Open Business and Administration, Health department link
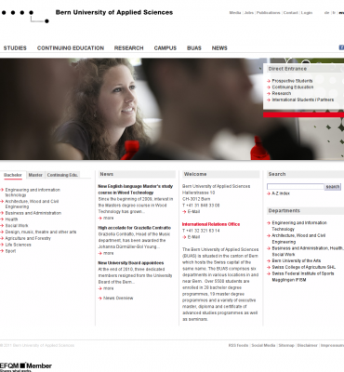This screenshot has width=344, height=372. pyautogui.click(x=308, y=251)
